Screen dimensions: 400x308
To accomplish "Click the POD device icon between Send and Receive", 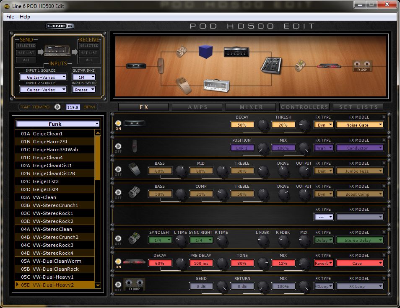I will [x=57, y=51].
